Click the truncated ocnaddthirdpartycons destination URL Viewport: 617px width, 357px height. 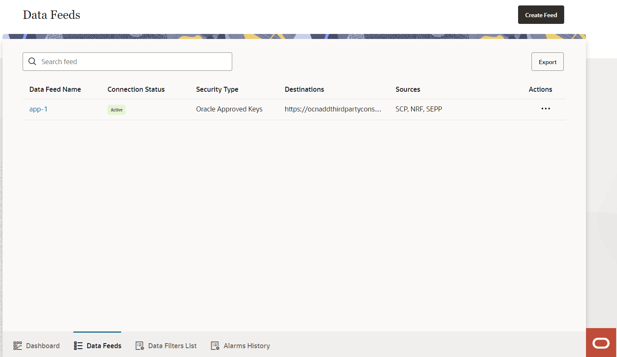(333, 109)
